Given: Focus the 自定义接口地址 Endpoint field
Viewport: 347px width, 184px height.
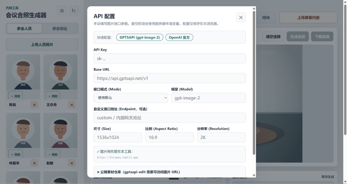Looking at the screenshot, I should tap(170, 118).
